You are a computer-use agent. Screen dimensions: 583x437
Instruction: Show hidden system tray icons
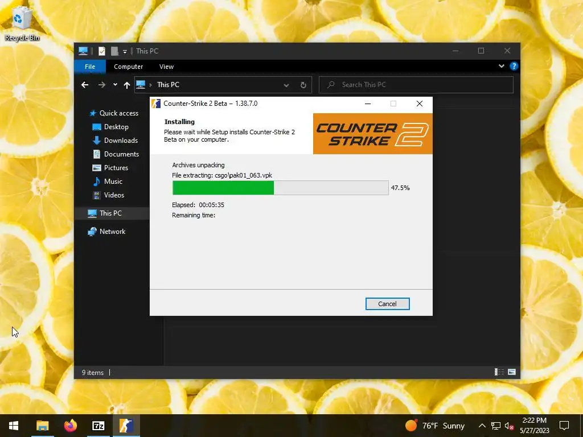click(482, 426)
